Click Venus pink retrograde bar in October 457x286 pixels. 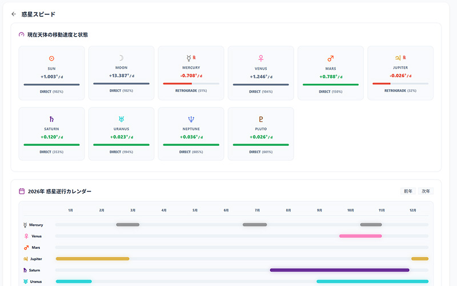(x=360, y=236)
